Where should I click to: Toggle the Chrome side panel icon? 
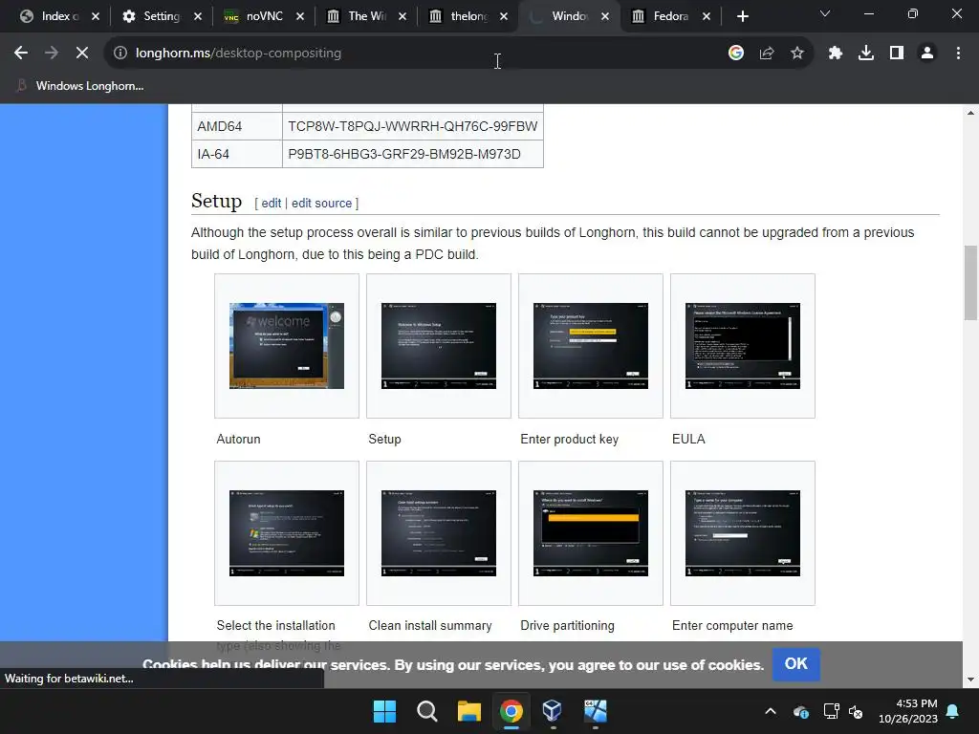coord(897,54)
